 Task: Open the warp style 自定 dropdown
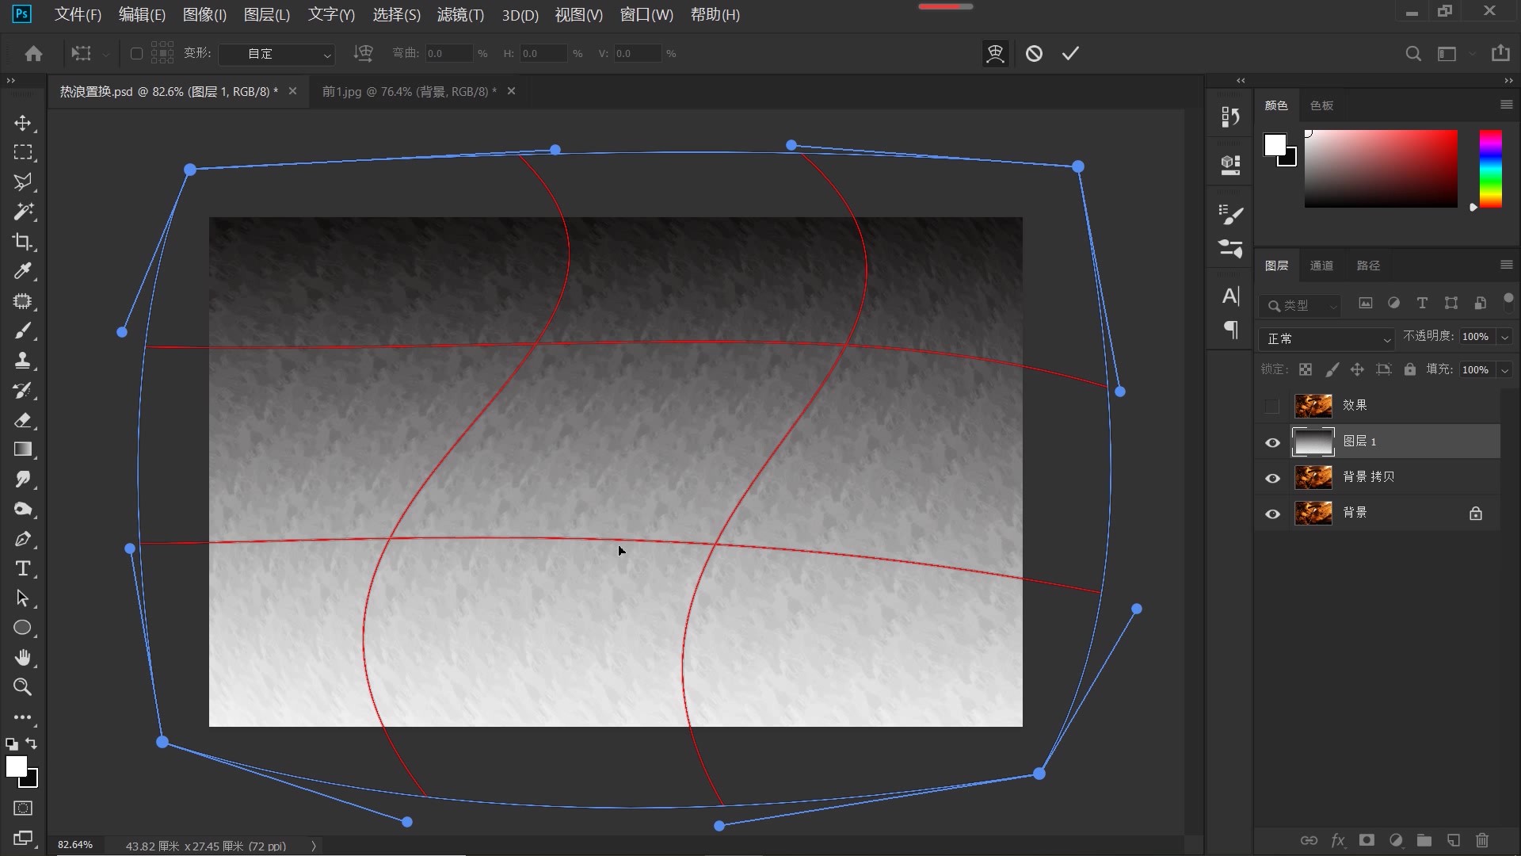point(276,54)
